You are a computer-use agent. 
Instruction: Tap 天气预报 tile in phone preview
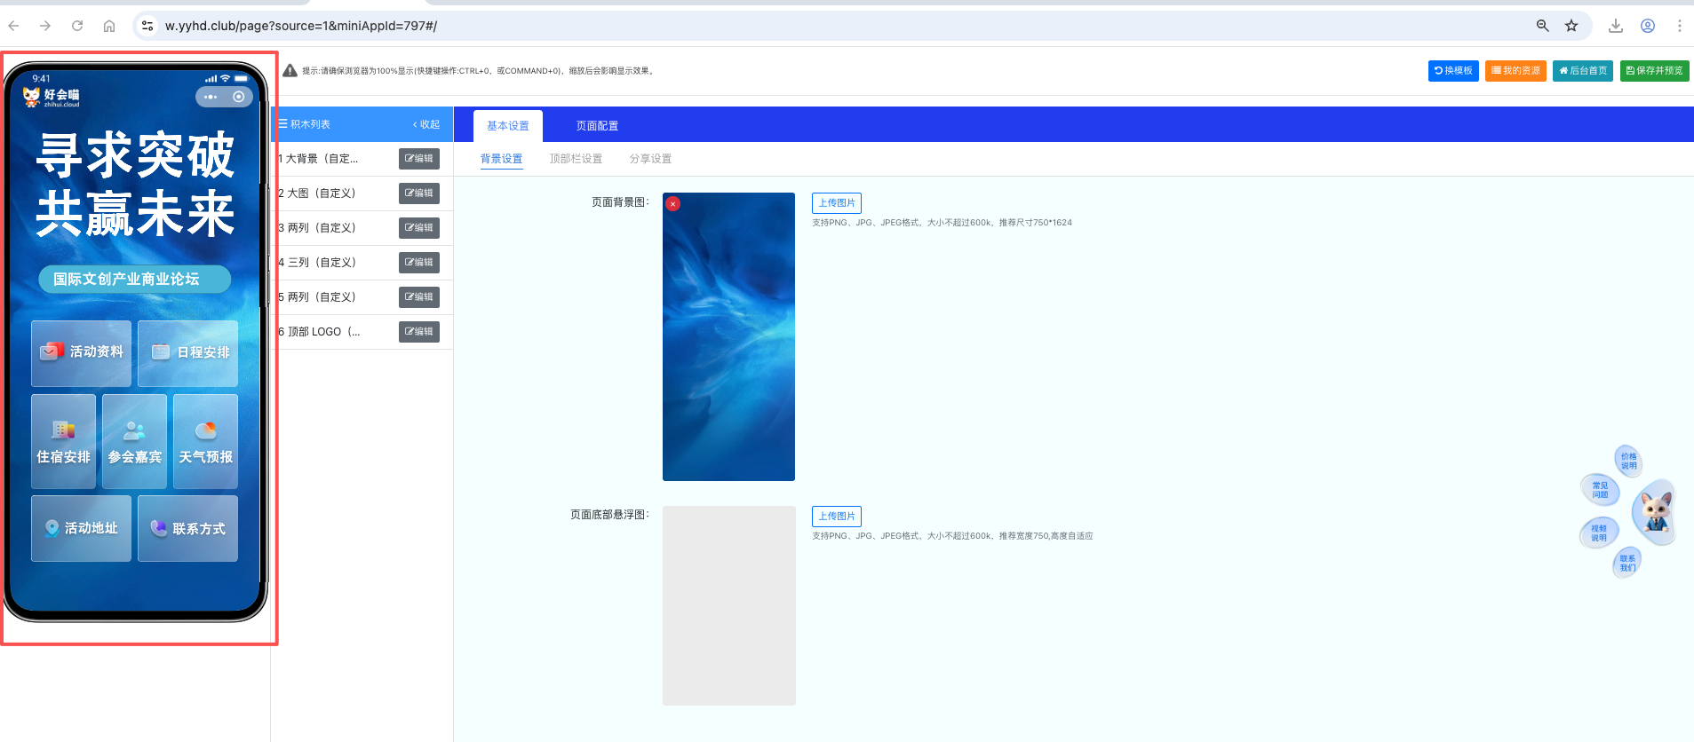205,442
